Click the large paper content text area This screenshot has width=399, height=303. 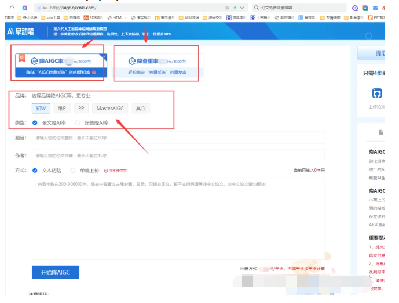pos(178,219)
